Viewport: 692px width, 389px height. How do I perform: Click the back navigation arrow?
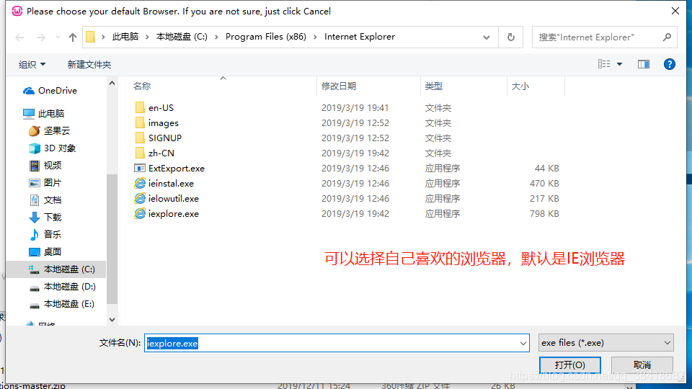19,37
